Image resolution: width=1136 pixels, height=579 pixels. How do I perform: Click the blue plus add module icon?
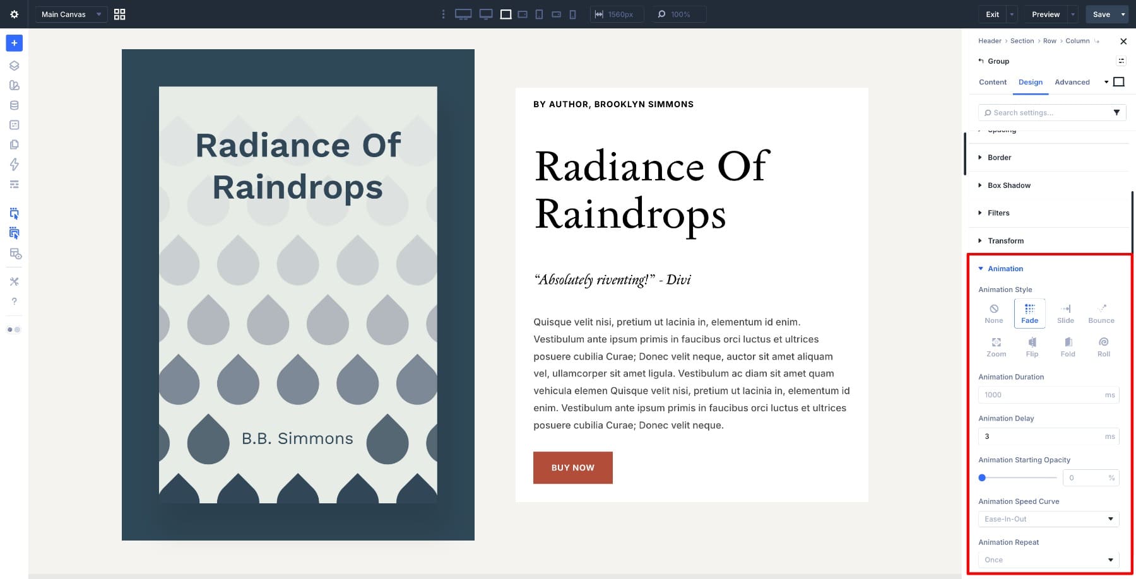(x=14, y=43)
